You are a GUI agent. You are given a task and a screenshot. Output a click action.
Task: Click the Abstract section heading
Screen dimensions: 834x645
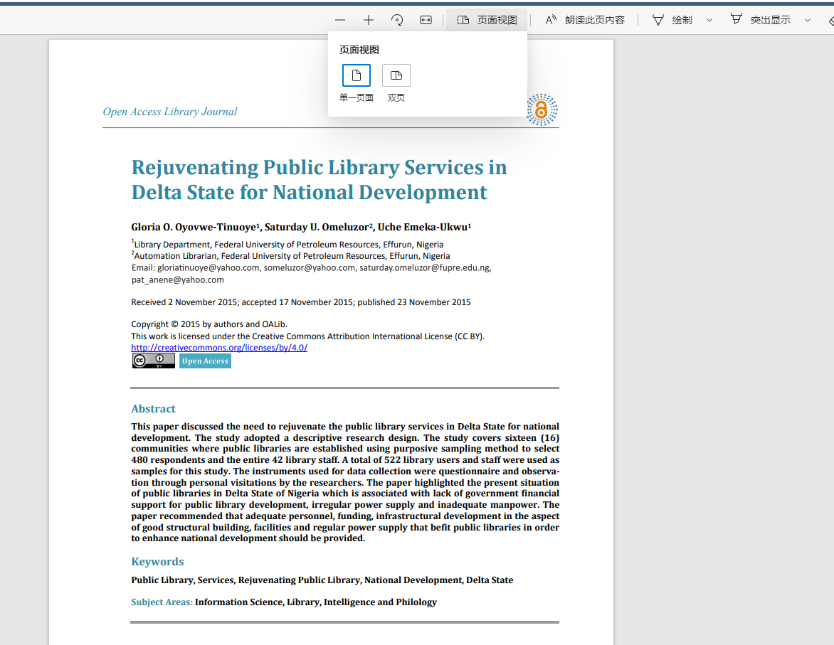click(153, 409)
